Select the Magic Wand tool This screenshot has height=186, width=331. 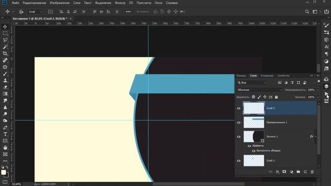click(x=5, y=47)
